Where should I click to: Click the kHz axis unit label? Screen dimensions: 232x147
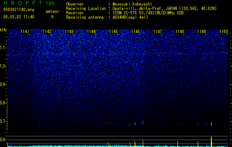3,30
